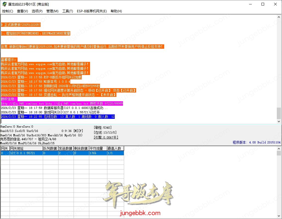Viewport: 282px width, 219px height.
Task: Open the 帮助(H) menu
Action: (x=116, y=11)
